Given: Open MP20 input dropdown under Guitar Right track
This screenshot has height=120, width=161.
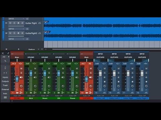Looking at the screenshot, I should [x=16, y=29].
